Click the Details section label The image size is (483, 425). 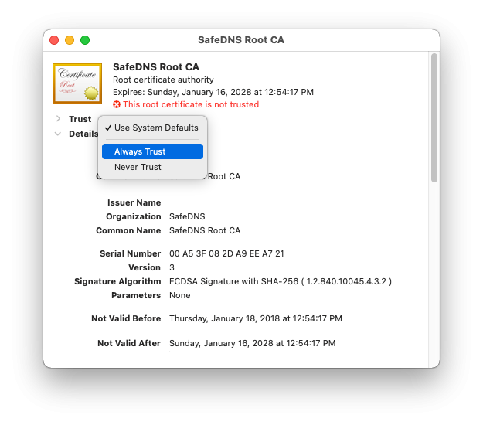(x=83, y=134)
